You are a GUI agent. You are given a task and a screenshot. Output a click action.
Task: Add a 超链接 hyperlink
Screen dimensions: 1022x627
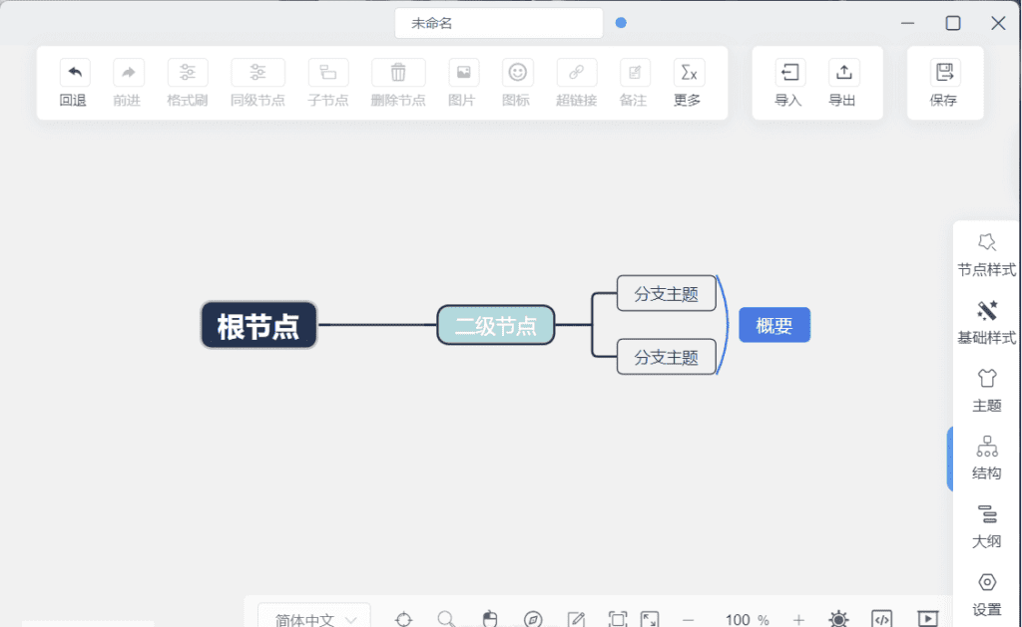[576, 73]
